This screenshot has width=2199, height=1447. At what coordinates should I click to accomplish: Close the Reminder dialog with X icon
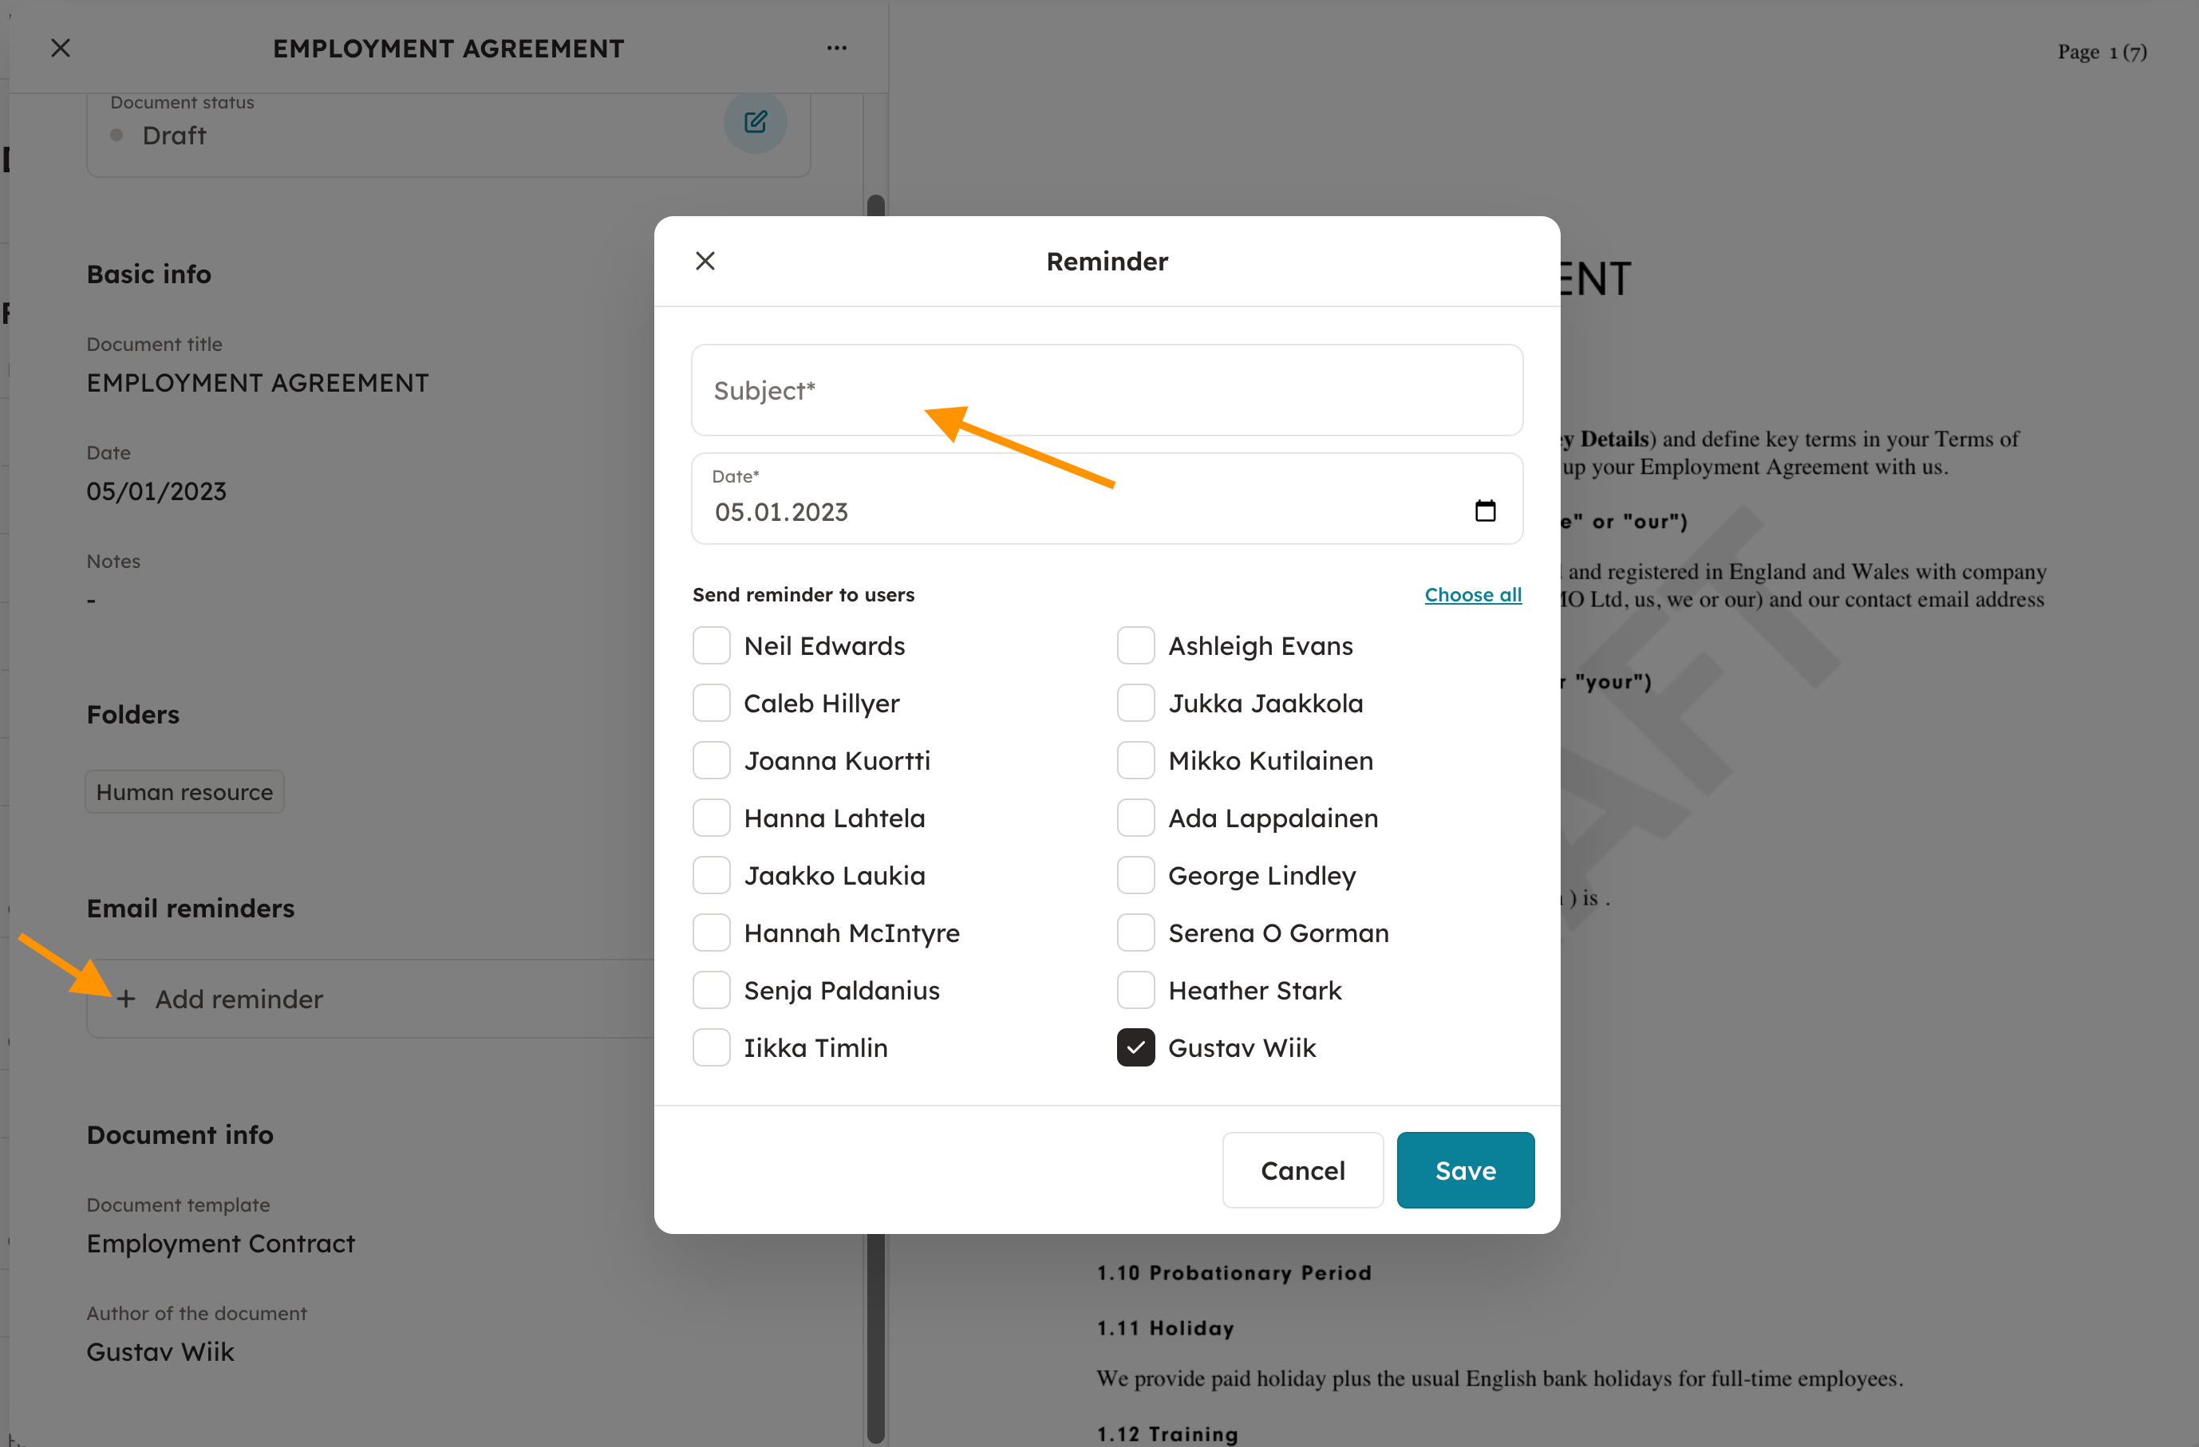(x=705, y=262)
